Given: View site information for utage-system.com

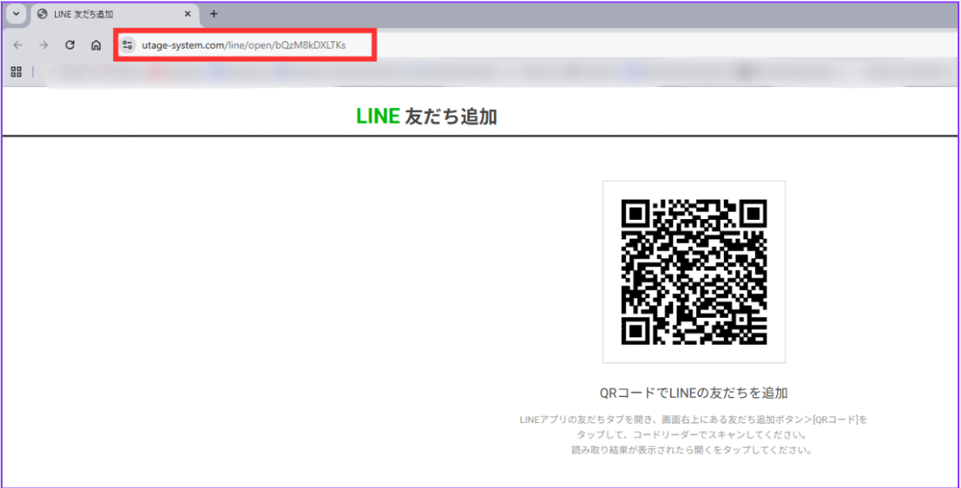Looking at the screenshot, I should pos(127,45).
